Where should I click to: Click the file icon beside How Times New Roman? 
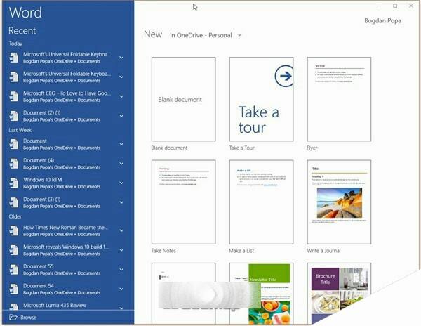tap(14, 230)
